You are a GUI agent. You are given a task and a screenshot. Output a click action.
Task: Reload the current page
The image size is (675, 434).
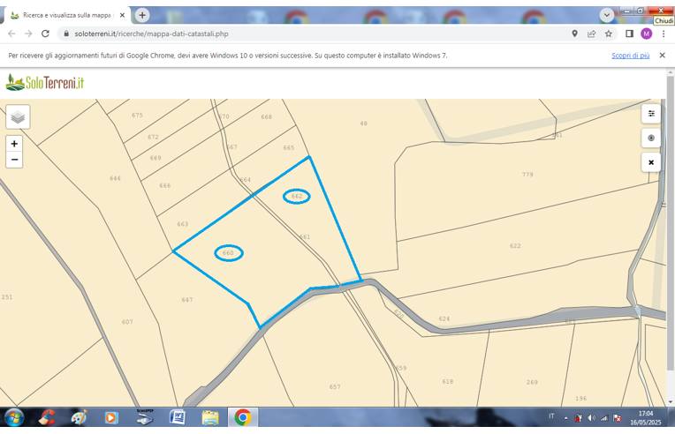45,34
